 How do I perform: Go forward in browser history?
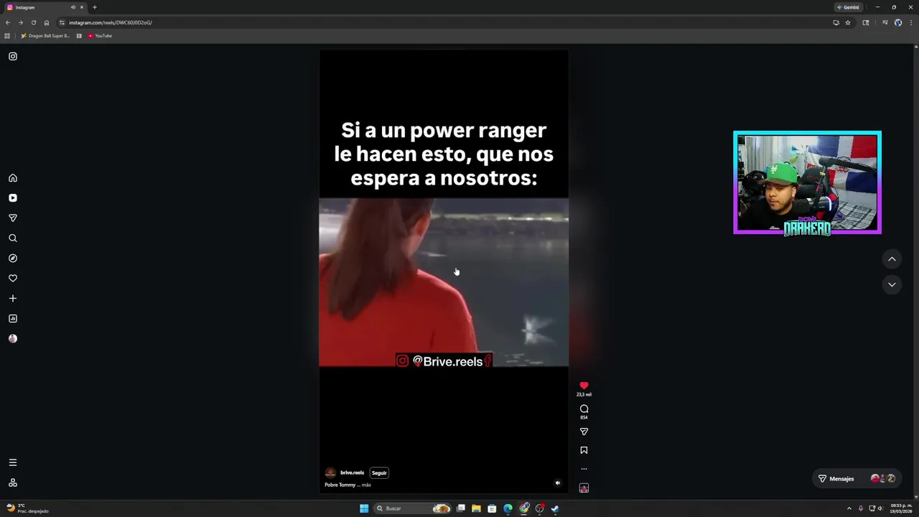click(x=21, y=22)
